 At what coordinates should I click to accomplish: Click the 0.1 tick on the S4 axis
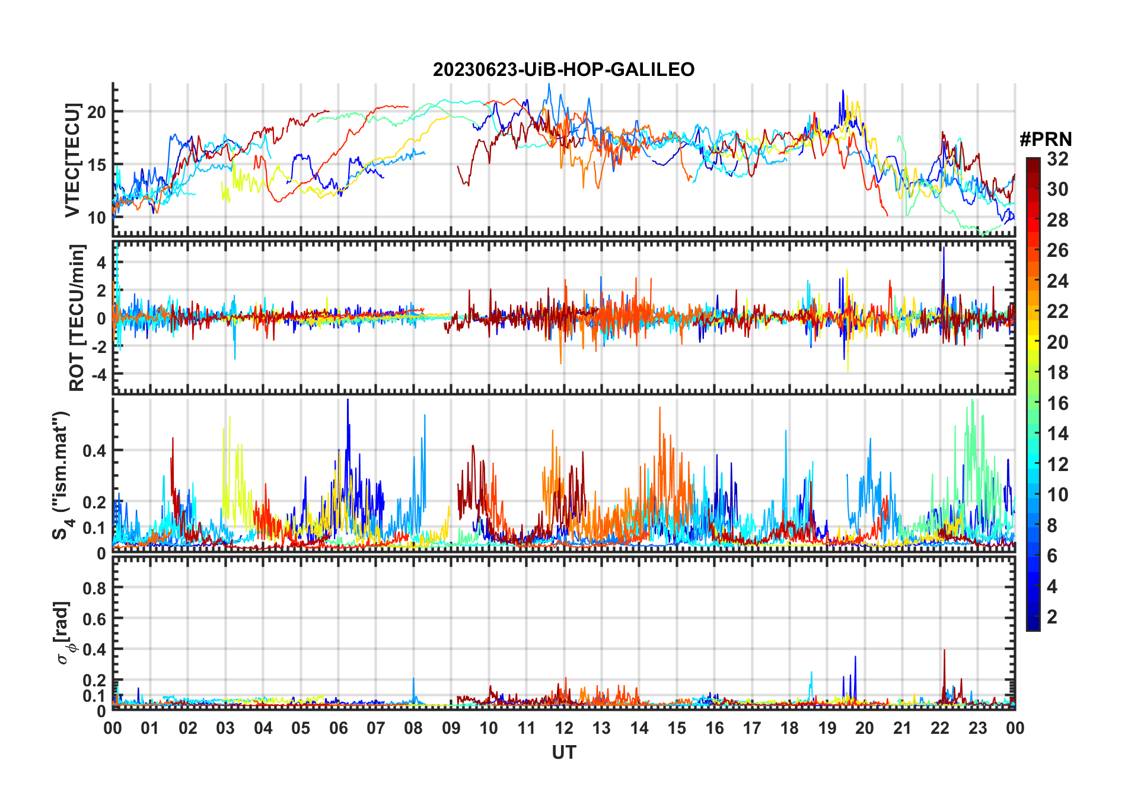[94, 527]
